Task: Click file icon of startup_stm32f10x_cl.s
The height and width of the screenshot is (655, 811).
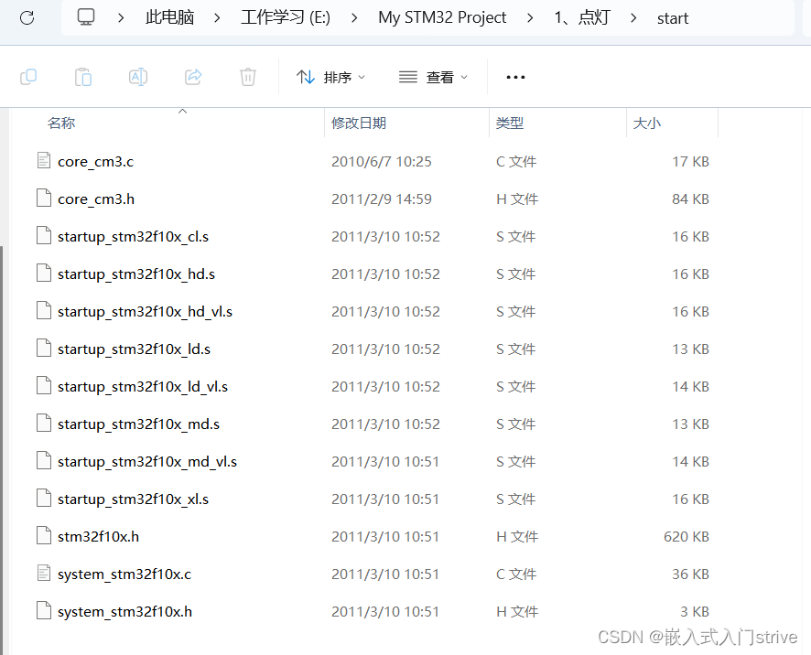Action: [x=44, y=236]
